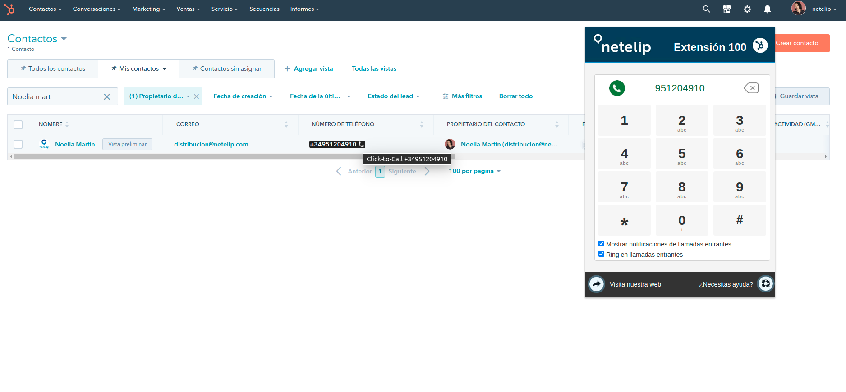This screenshot has height=392, width=846.
Task: Open the Mis contactos tab dropdown arrow
Action: pyautogui.click(x=165, y=69)
